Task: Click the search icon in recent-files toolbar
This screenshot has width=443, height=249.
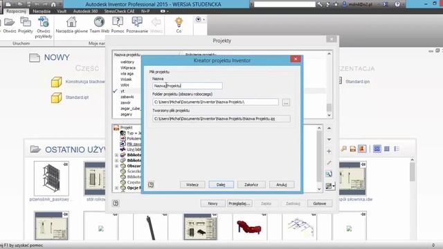Action: click(x=343, y=149)
